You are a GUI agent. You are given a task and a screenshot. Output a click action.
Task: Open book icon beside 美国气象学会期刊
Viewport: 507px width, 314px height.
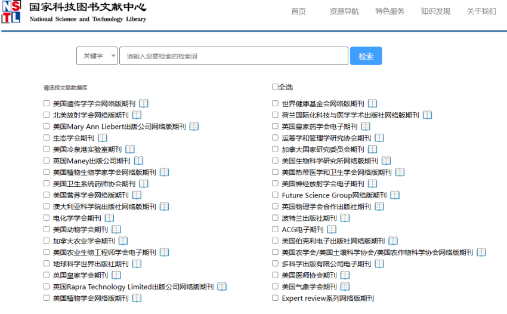pyautogui.click(x=345, y=287)
